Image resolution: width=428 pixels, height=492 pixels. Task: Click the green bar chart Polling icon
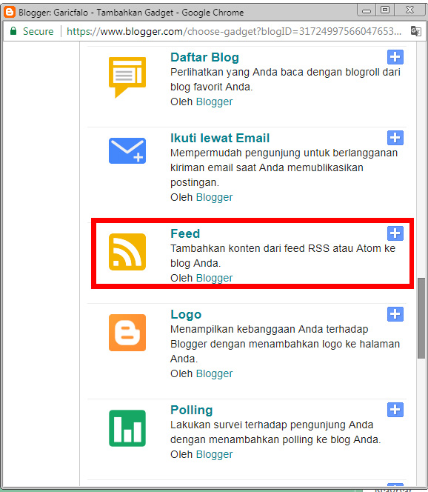(x=127, y=428)
